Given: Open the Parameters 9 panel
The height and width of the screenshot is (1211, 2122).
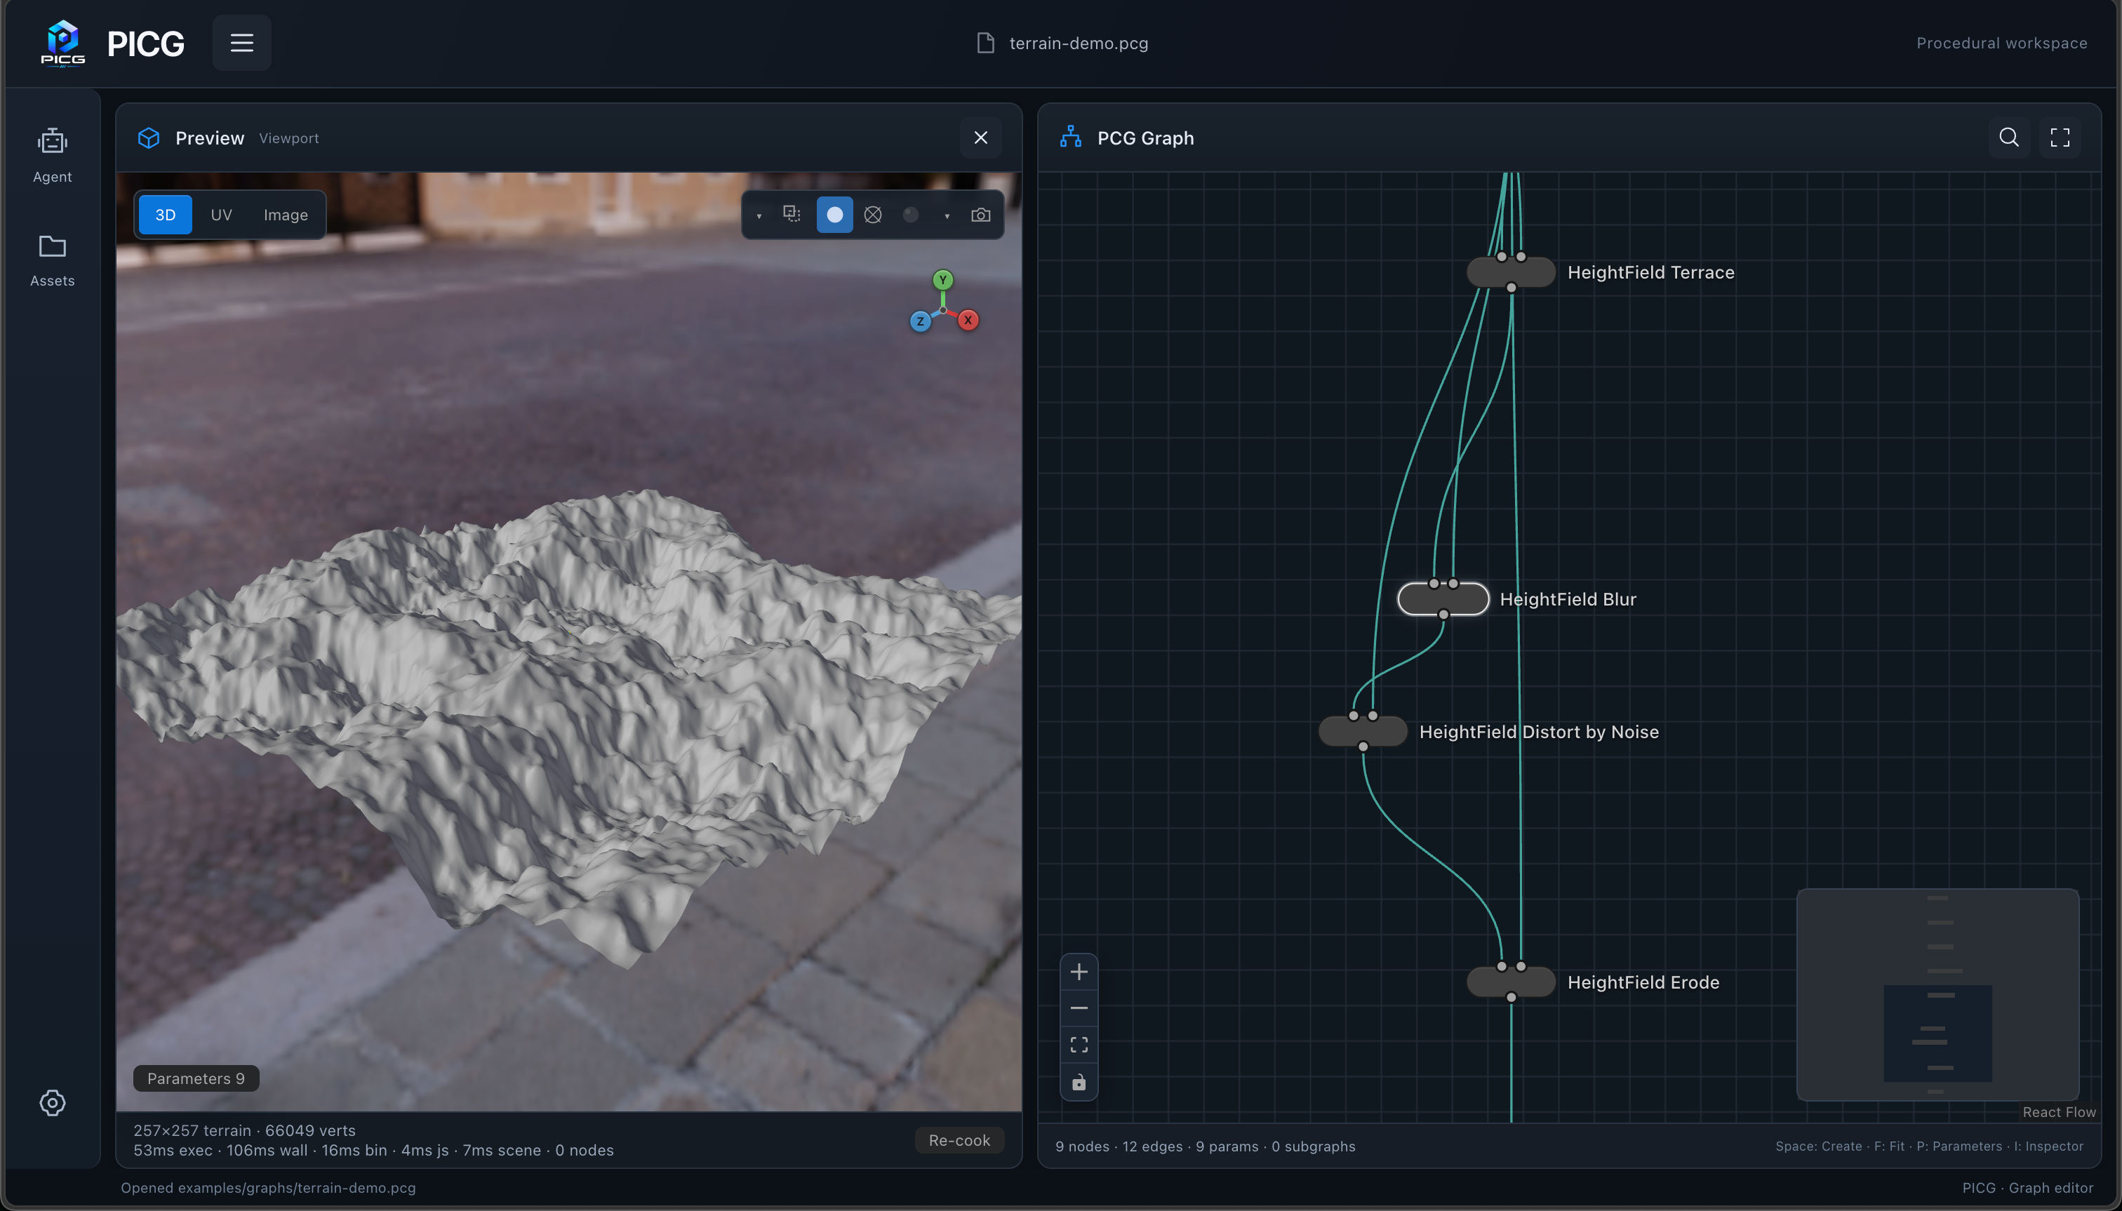Looking at the screenshot, I should (196, 1079).
